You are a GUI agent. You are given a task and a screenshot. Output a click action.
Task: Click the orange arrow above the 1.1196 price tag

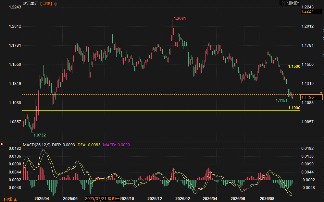click(x=321, y=93)
